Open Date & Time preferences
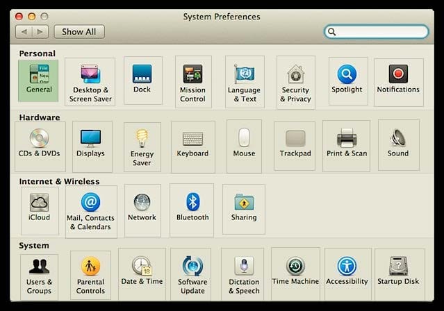 (x=142, y=274)
